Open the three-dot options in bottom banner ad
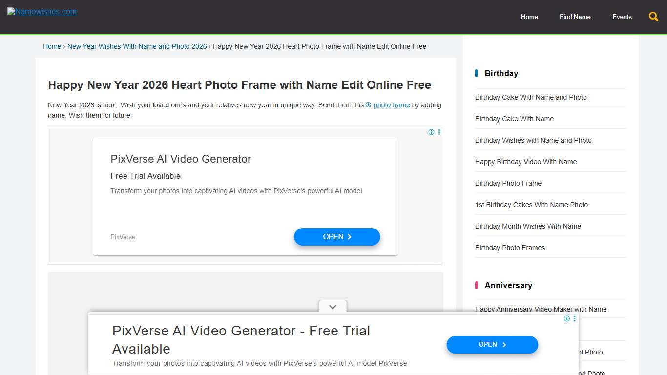The width and height of the screenshot is (667, 375). [x=575, y=319]
